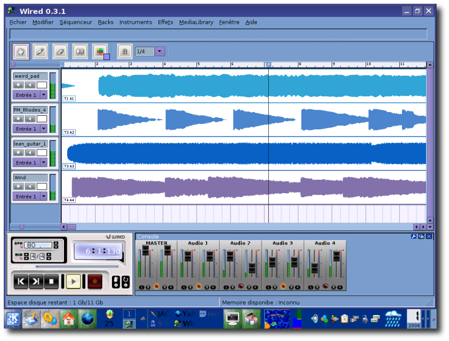
Task: Click the Wind track name field
Action: click(30, 178)
